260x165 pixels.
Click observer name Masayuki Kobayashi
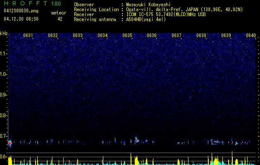click(x=148, y=5)
